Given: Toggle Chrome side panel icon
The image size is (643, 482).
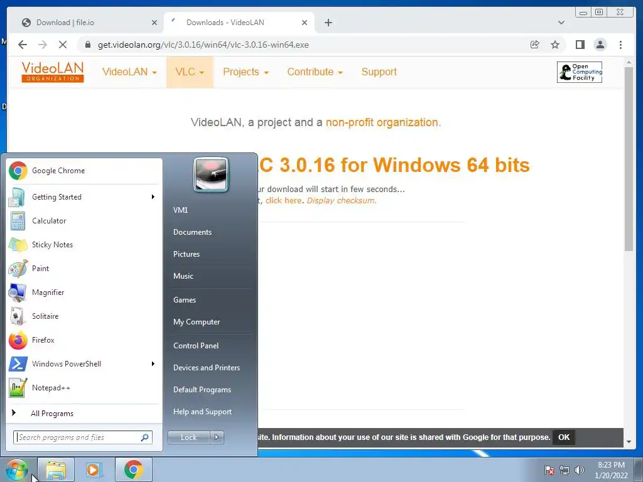Looking at the screenshot, I should pyautogui.click(x=580, y=45).
